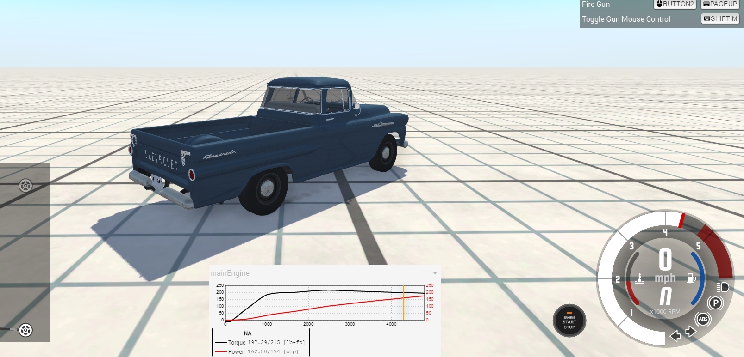The height and width of the screenshot is (357, 744).
Task: Click the orange RPM marker on the graph
Action: [404, 303]
